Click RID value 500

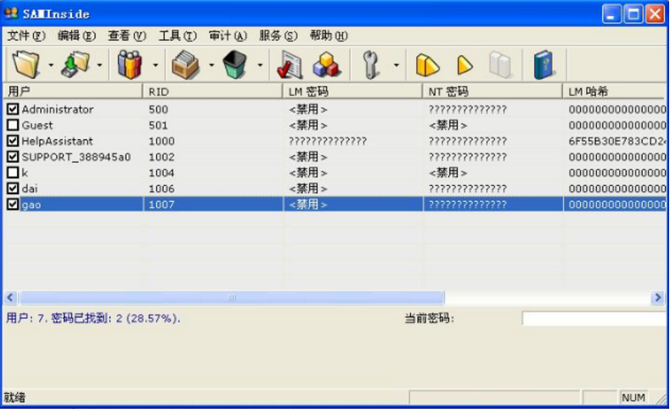[158, 109]
